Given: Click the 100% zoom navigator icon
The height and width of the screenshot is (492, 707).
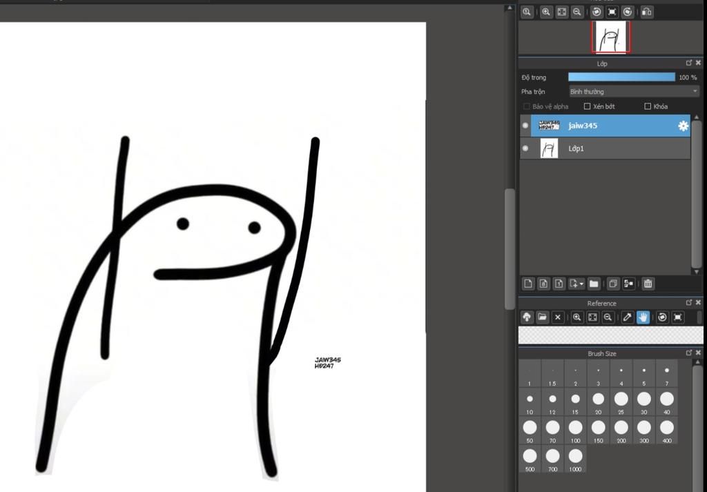Looking at the screenshot, I should coord(527,12).
